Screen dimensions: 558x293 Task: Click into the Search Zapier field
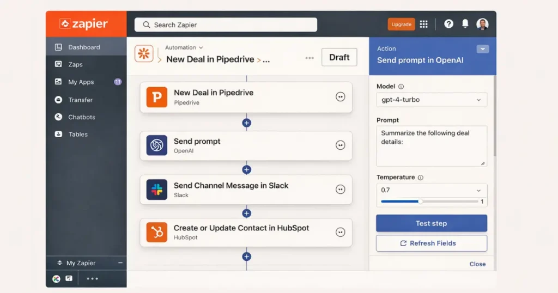226,25
